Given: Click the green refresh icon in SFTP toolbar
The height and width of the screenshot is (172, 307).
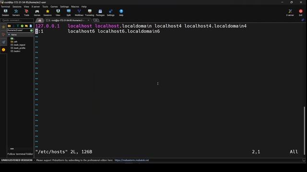Looking at the screenshot, I should pyautogui.click(x=22, y=26).
